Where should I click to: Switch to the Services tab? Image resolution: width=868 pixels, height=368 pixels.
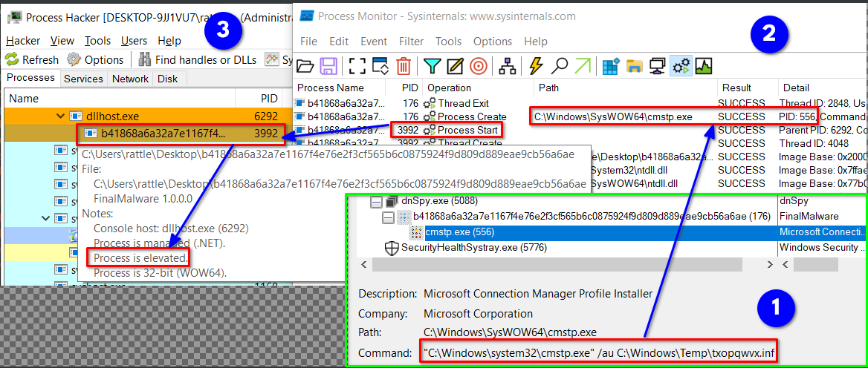pyautogui.click(x=83, y=79)
